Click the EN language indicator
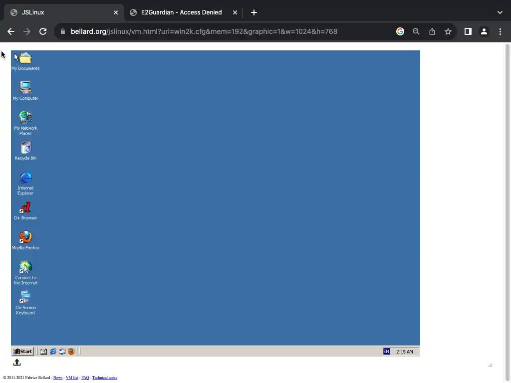 tap(386, 352)
